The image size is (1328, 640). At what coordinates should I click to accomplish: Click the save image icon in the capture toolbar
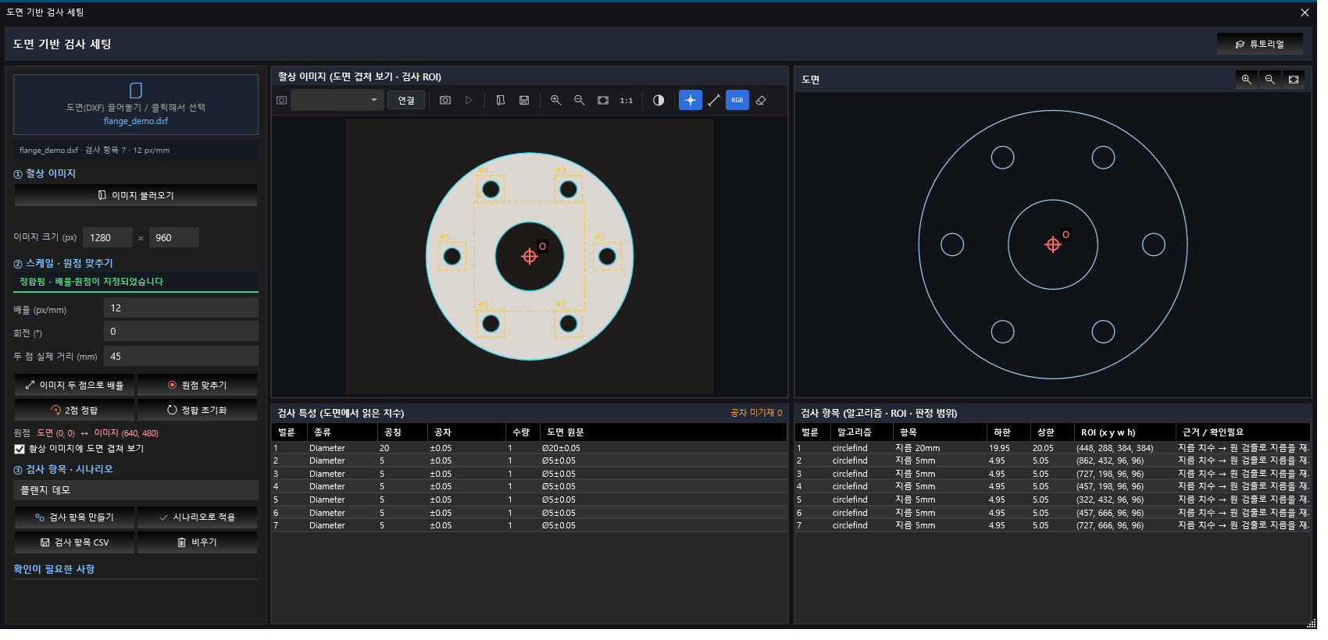point(524,101)
